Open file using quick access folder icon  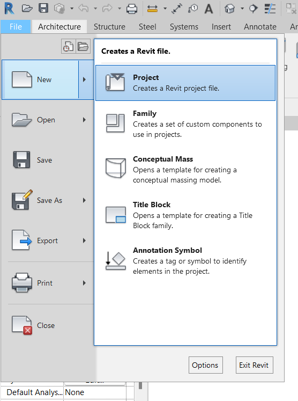(27, 9)
